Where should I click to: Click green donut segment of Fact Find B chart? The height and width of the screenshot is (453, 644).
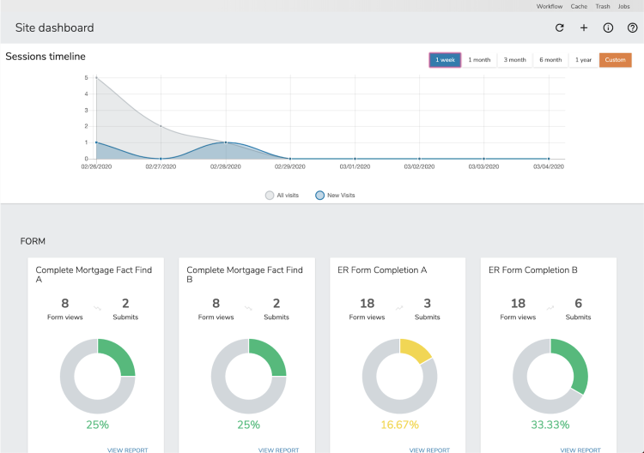pyautogui.click(x=272, y=353)
